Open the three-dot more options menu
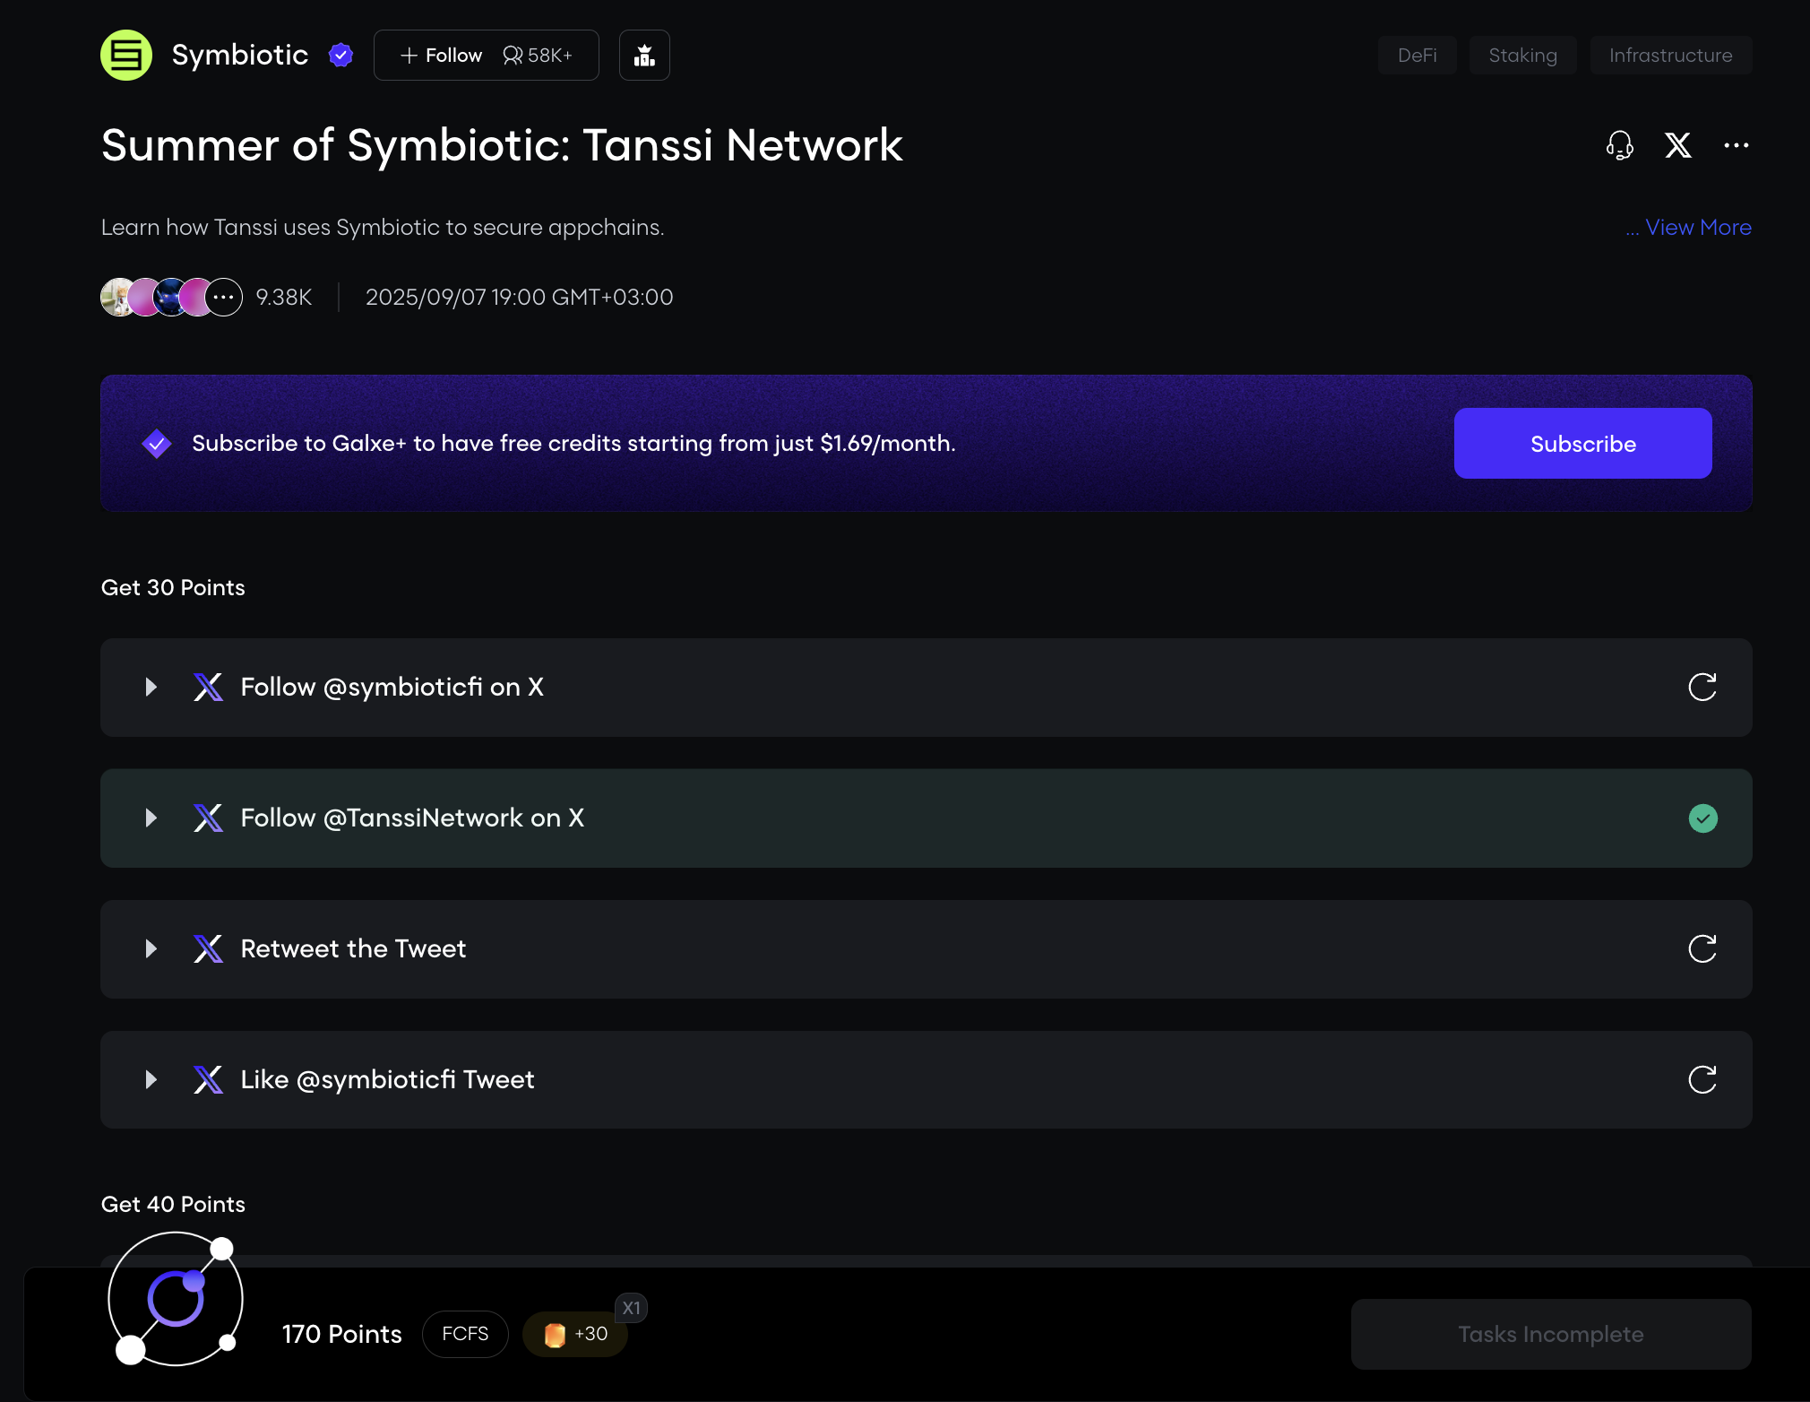The height and width of the screenshot is (1402, 1810). pyautogui.click(x=1736, y=145)
